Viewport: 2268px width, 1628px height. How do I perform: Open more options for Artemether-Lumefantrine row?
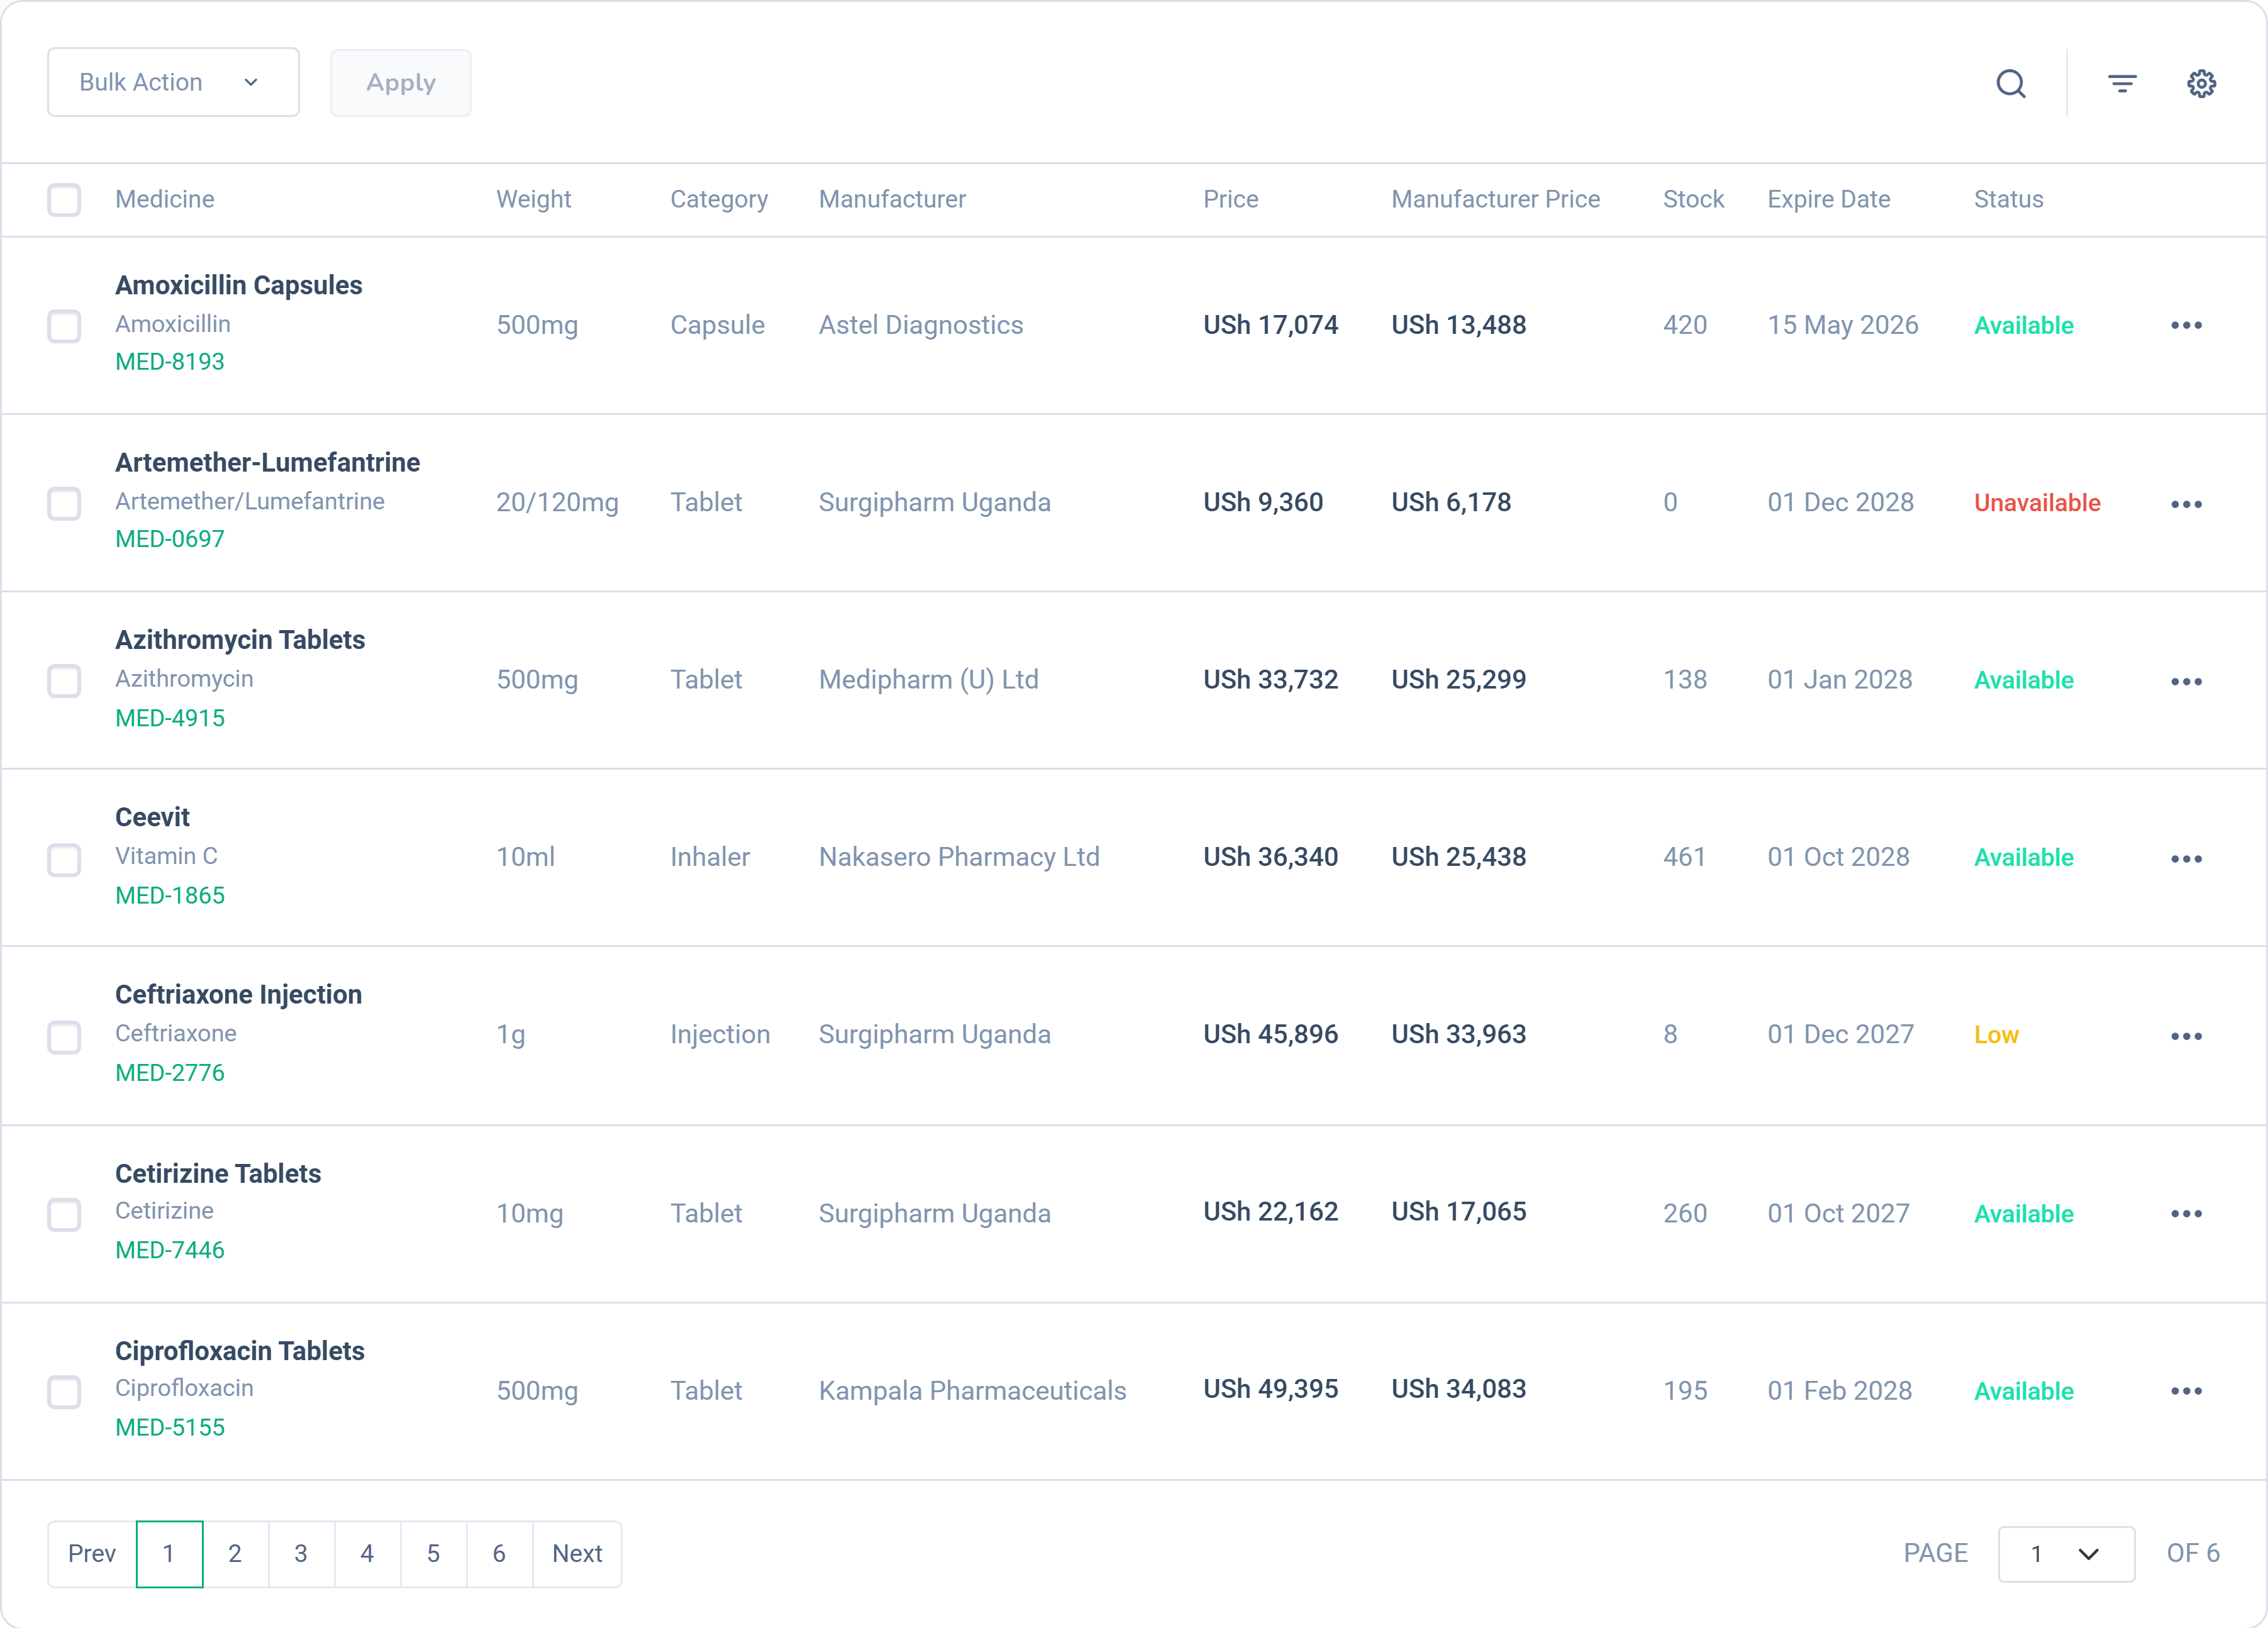[2186, 503]
